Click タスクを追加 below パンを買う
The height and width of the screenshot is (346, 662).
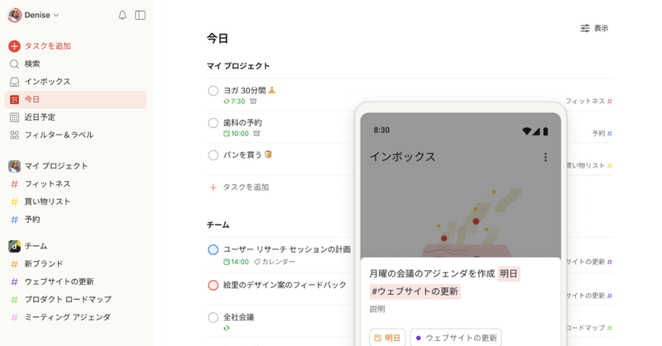(246, 187)
